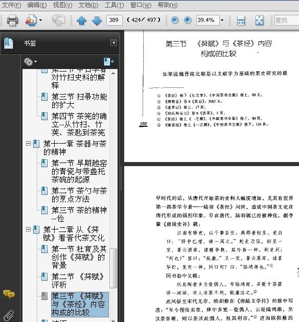This screenshot has height=322, width=299.
Task: Click the bookmarks scrollbar down arrow
Action: pyautogui.click(x=113, y=320)
